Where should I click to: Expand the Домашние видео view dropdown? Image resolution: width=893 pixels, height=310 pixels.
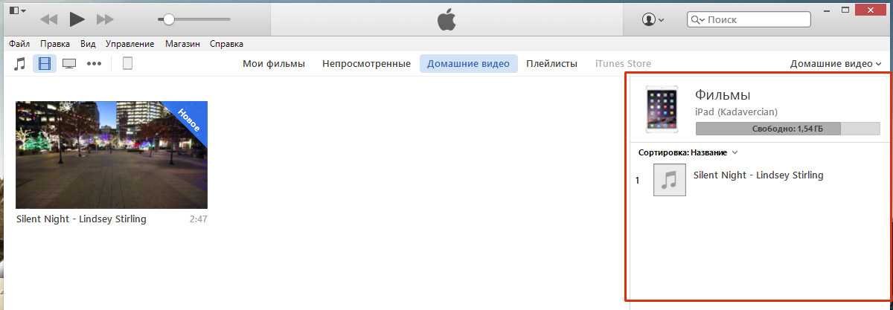835,64
